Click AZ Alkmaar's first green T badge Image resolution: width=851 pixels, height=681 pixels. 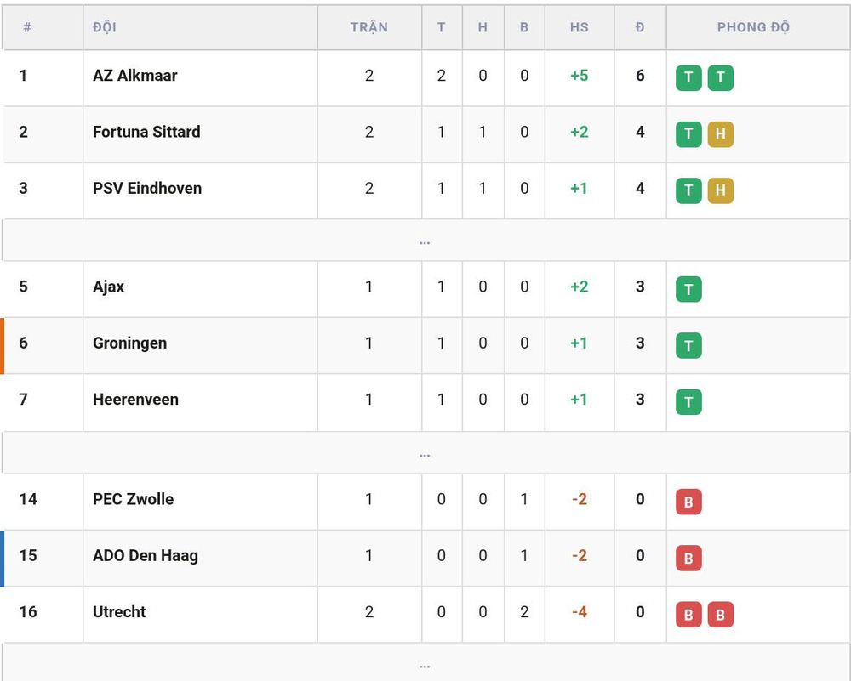(x=688, y=77)
